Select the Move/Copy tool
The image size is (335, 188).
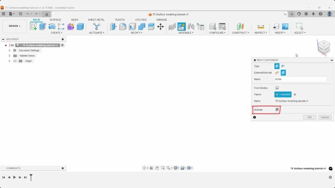click(161, 26)
